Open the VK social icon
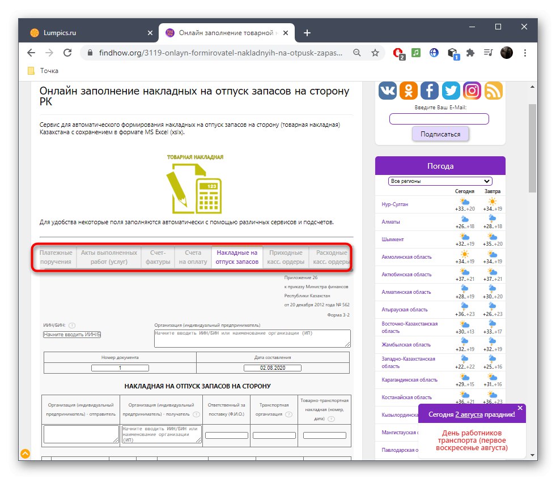The image size is (556, 479). tap(387, 90)
